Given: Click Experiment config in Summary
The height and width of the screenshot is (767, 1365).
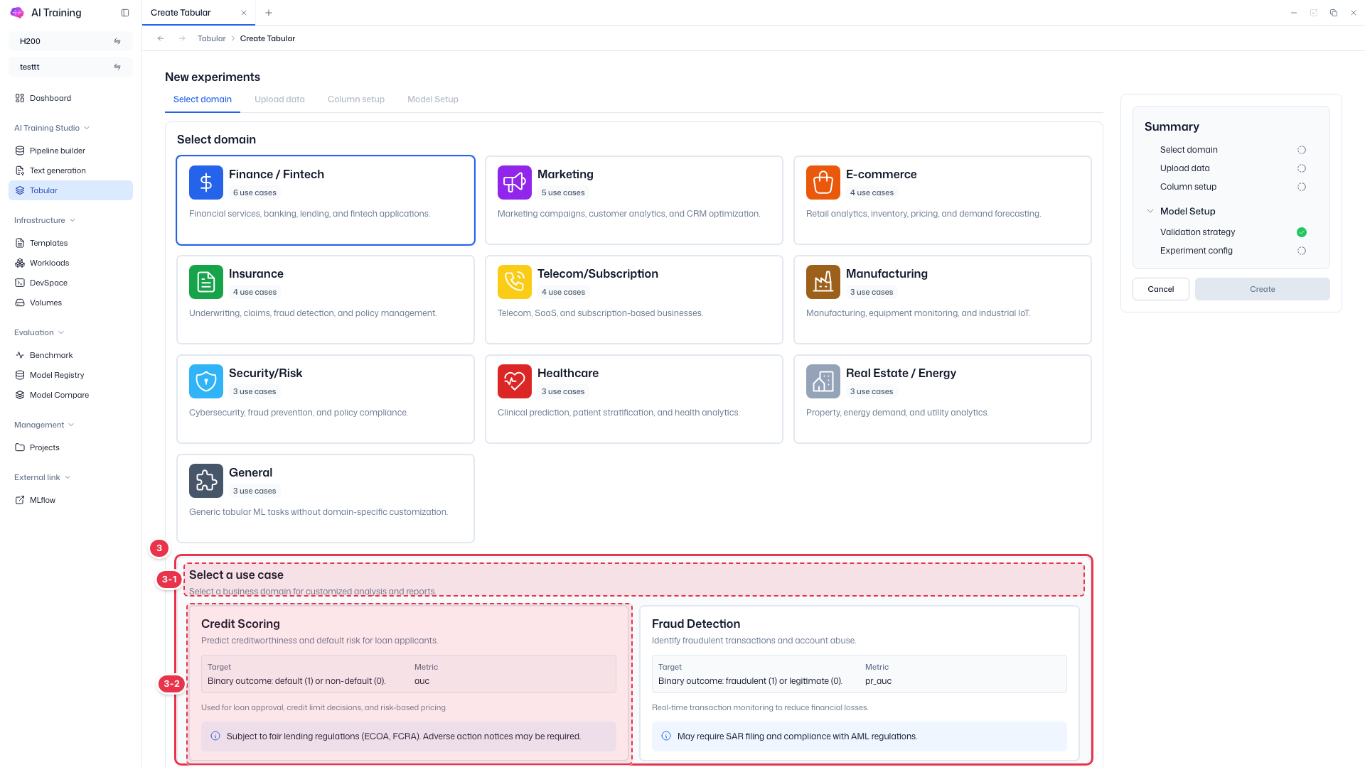Looking at the screenshot, I should (1233, 251).
